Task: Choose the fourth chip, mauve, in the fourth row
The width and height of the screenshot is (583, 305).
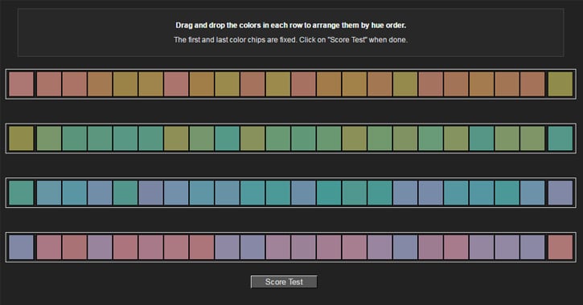Action: (x=100, y=247)
